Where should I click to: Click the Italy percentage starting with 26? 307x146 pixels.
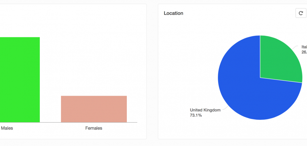point(304,52)
